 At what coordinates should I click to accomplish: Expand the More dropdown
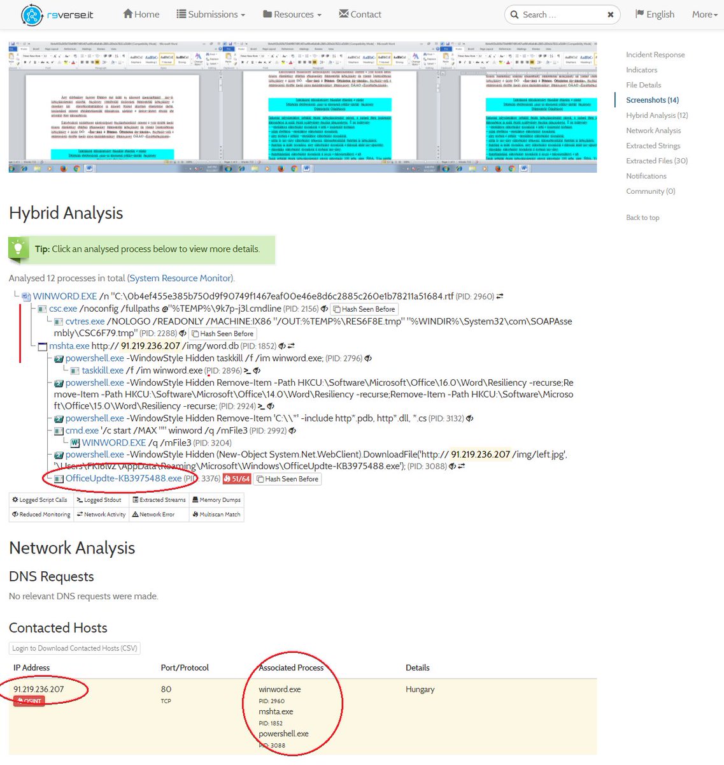705,14
